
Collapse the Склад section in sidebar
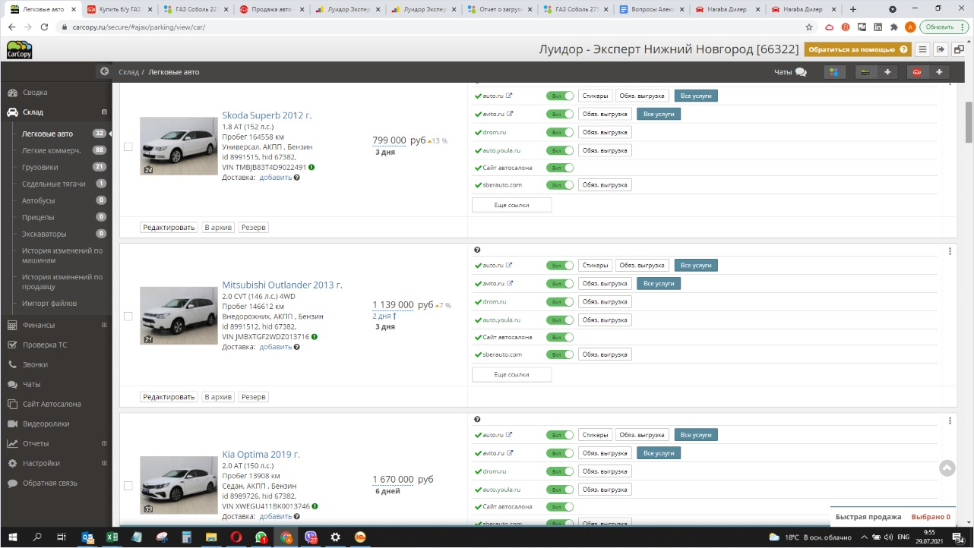104,112
